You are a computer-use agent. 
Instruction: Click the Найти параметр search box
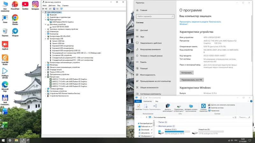pos(155,17)
